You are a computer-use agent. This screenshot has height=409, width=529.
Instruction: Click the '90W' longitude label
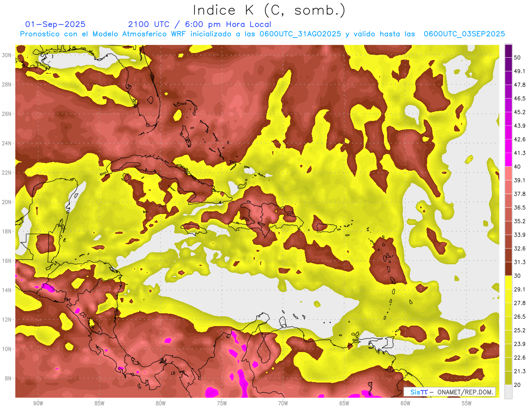click(38, 403)
